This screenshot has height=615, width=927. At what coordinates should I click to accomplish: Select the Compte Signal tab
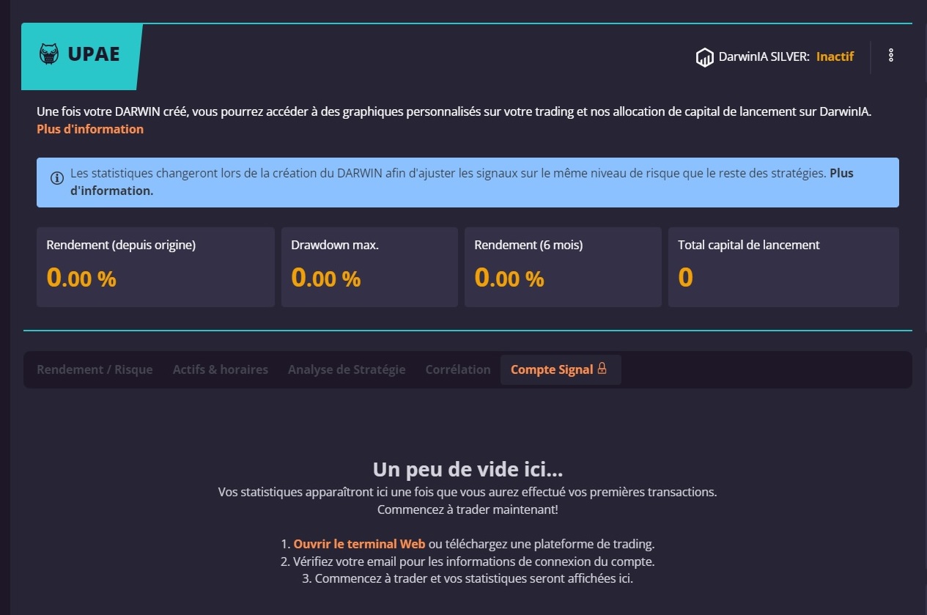pos(552,369)
